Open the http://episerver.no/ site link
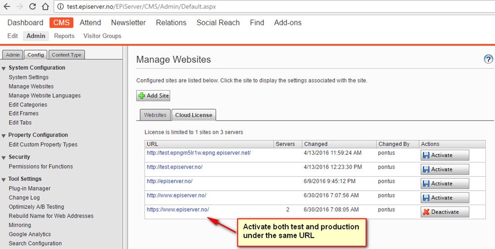 [169, 181]
